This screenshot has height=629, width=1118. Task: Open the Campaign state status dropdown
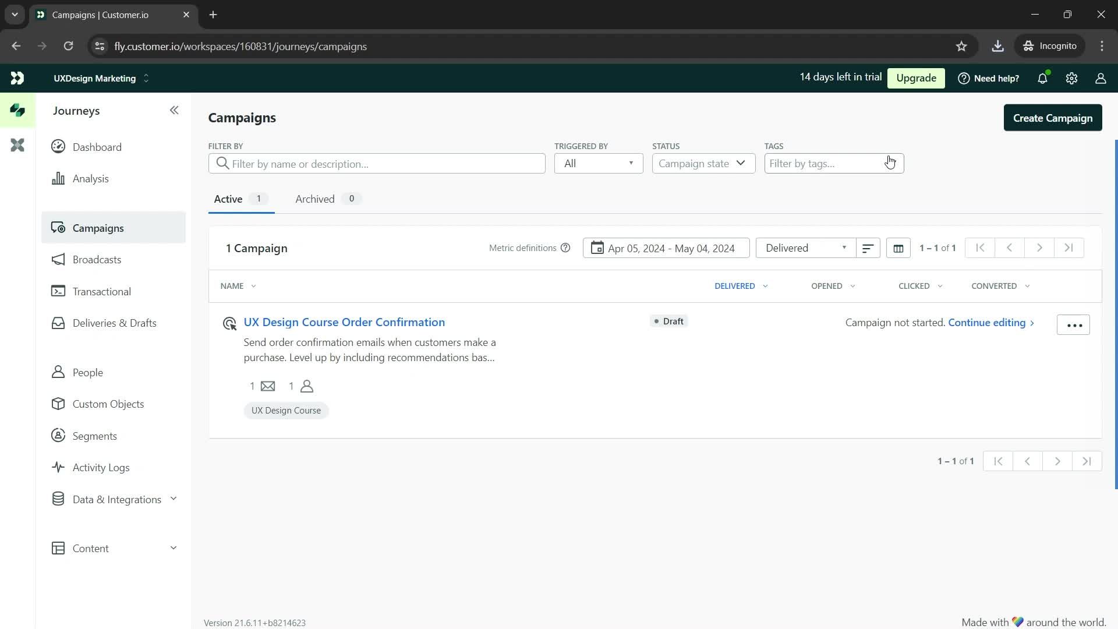[700, 163]
